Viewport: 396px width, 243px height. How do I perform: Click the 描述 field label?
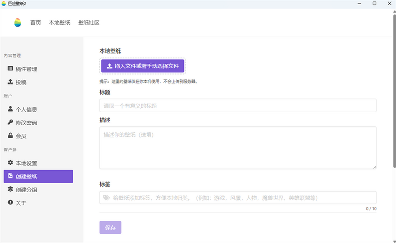105,120
